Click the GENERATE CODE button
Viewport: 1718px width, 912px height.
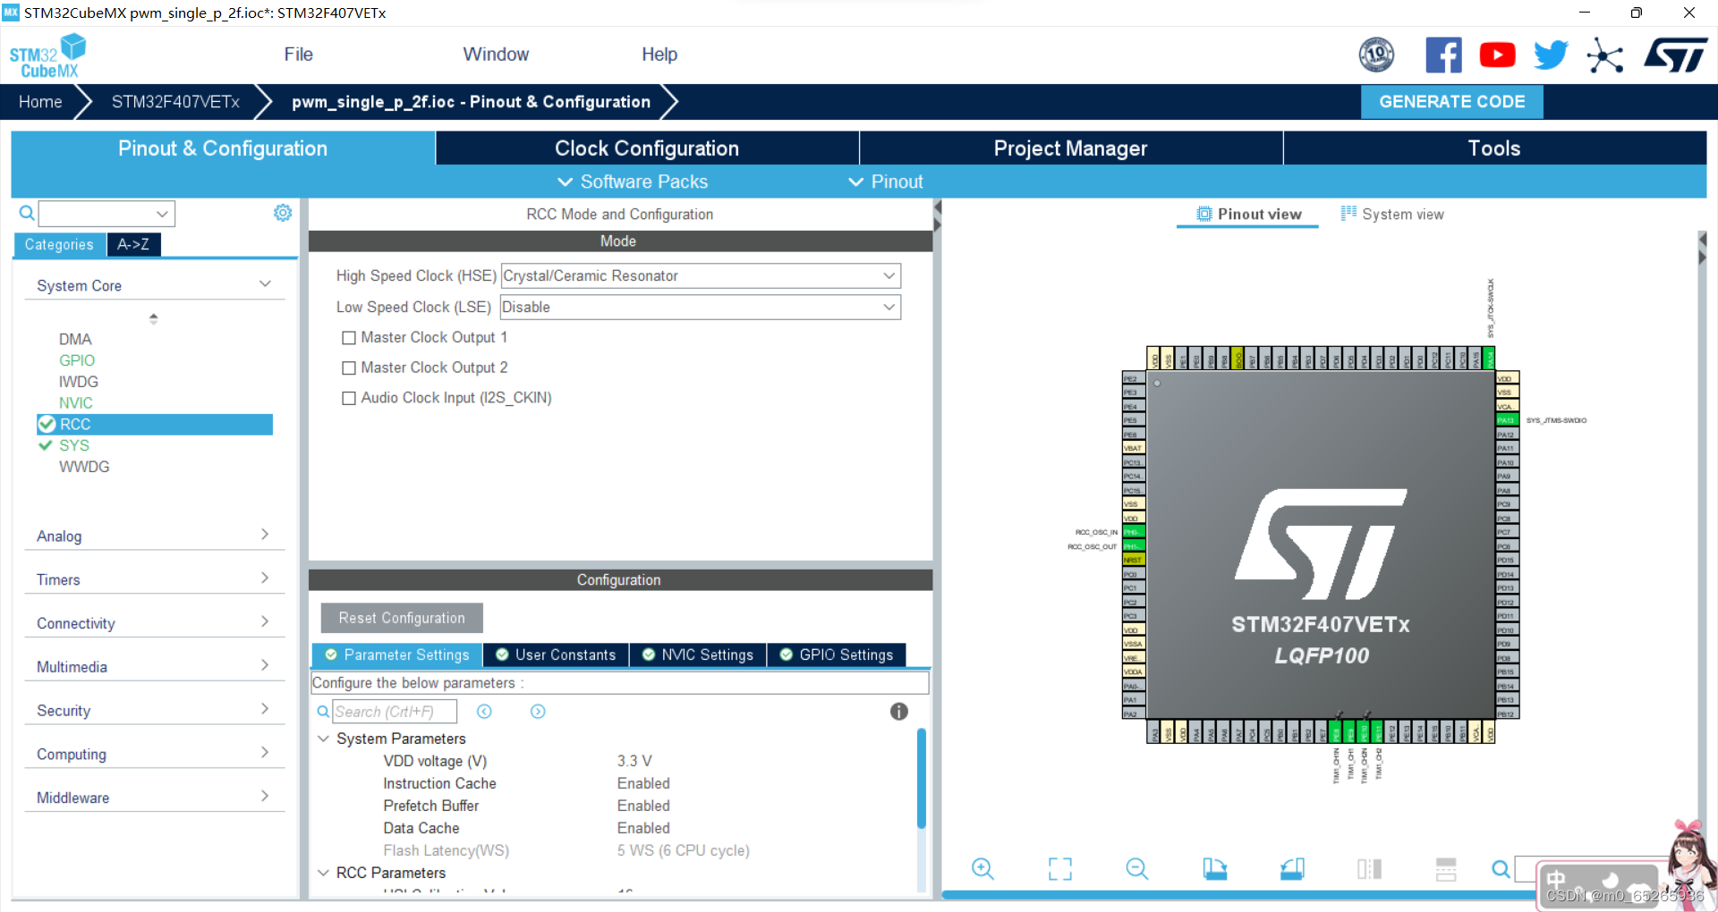pyautogui.click(x=1451, y=102)
